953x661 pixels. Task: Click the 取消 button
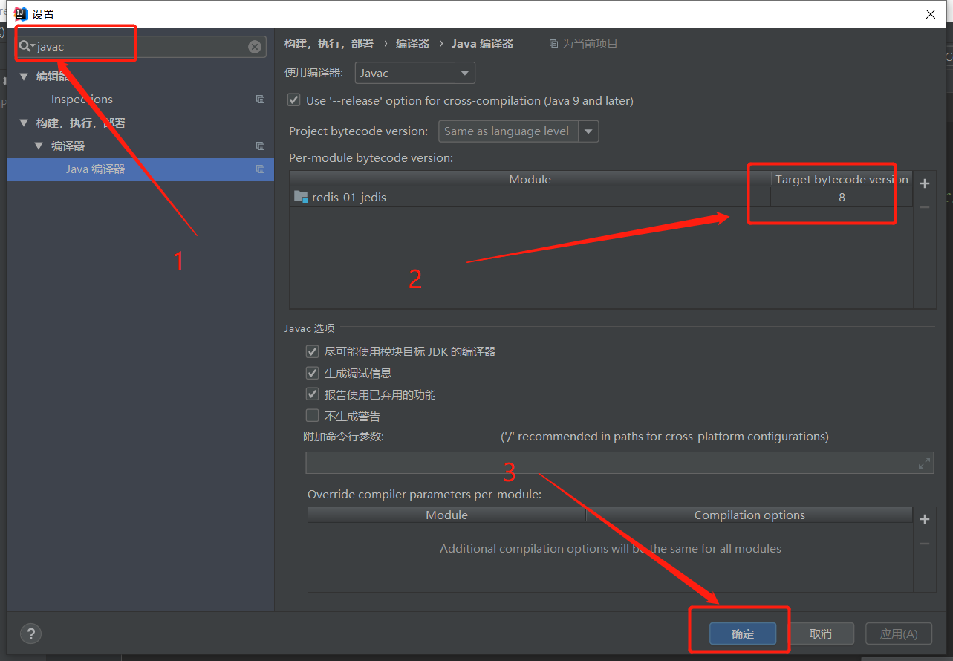pyautogui.click(x=820, y=634)
